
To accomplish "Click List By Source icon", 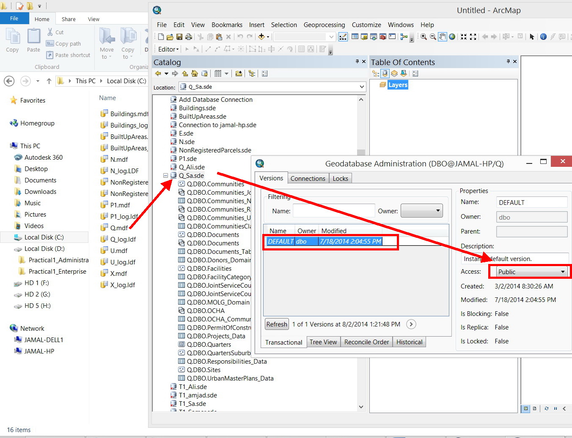I will point(385,73).
